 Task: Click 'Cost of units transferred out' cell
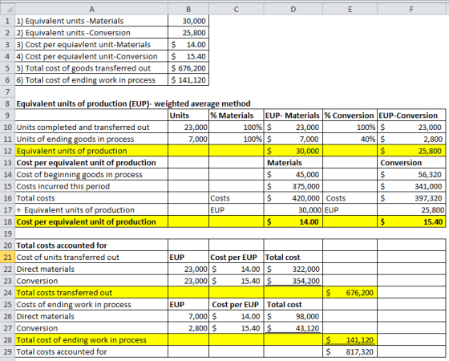(x=91, y=257)
